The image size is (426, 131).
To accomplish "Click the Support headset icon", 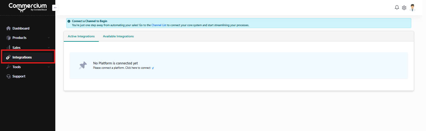I will (x=8, y=76).
